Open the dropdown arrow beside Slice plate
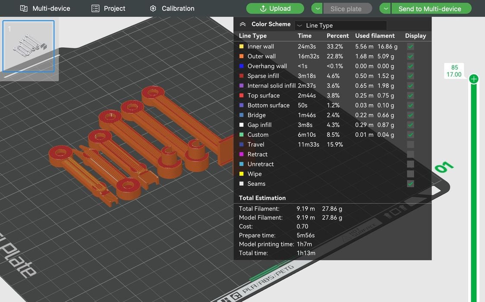This screenshot has height=302, width=485. (x=317, y=9)
